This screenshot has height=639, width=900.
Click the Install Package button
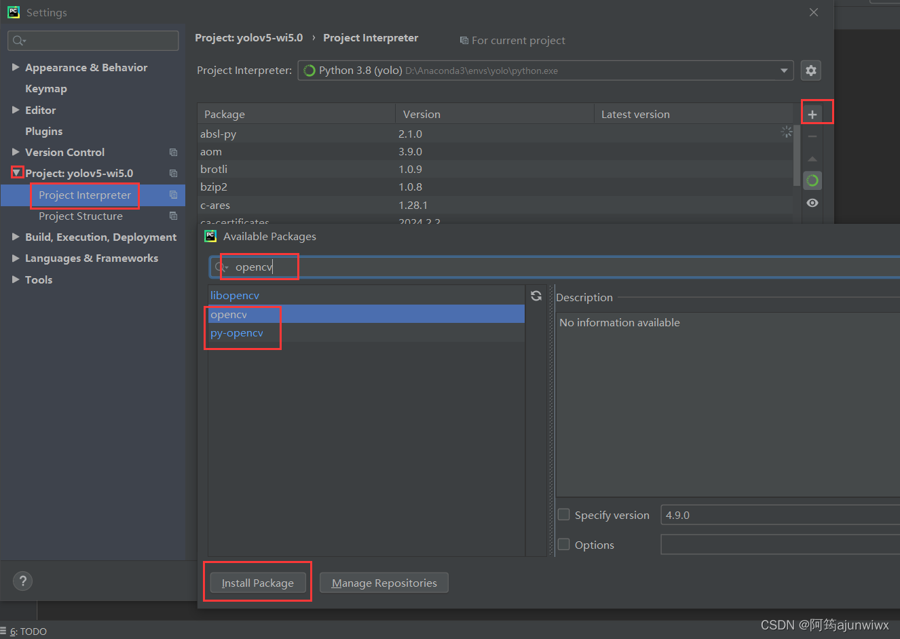coord(257,583)
